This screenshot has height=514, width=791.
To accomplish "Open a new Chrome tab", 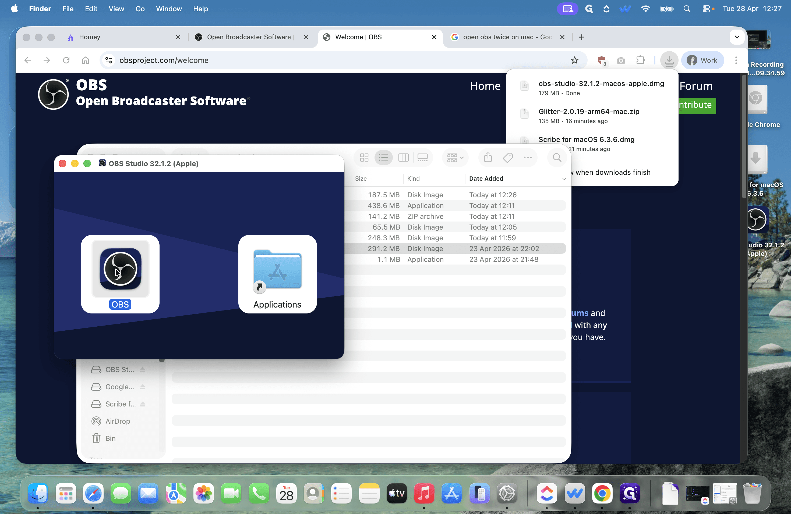I will coord(581,37).
